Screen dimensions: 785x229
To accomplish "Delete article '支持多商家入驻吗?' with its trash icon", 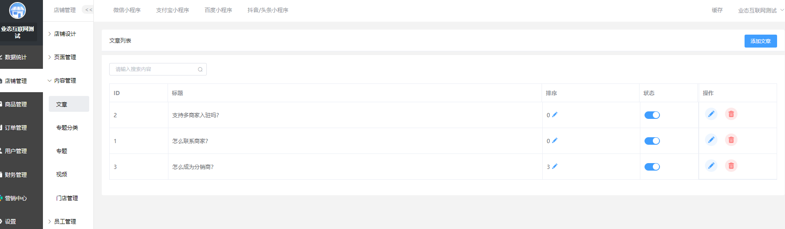I will [731, 114].
